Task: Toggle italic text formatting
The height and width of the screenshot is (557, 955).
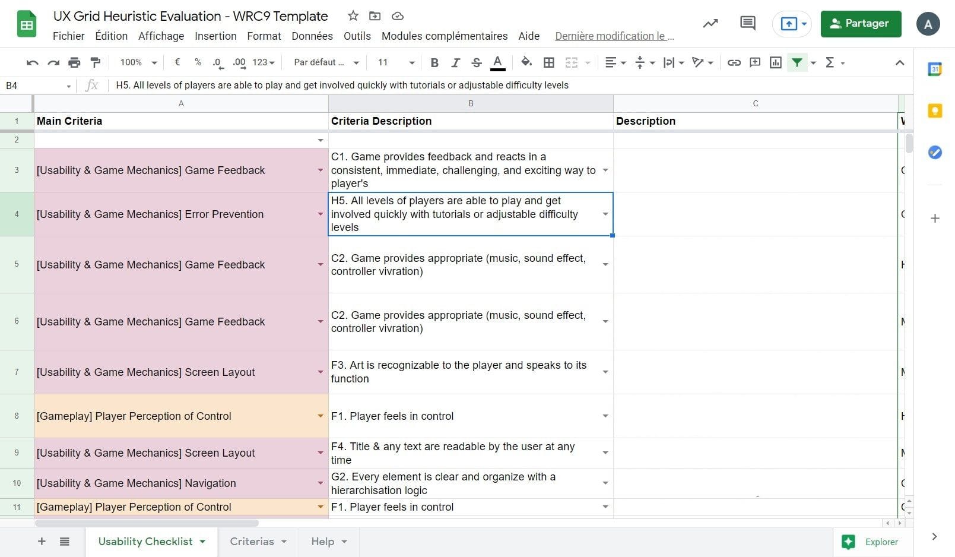Action: pos(455,62)
